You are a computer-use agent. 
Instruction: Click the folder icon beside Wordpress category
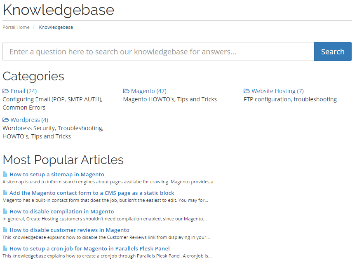(6, 120)
